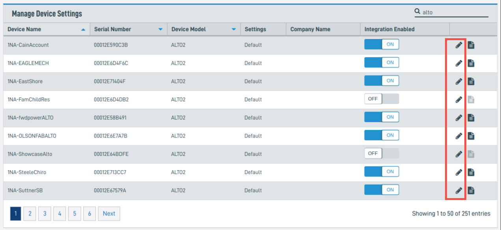Go to page 2 of results
The height and width of the screenshot is (230, 501).
point(30,213)
